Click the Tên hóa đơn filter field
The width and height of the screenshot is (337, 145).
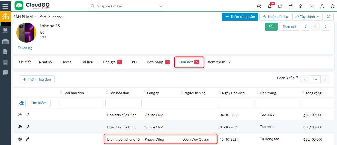tap(124, 103)
